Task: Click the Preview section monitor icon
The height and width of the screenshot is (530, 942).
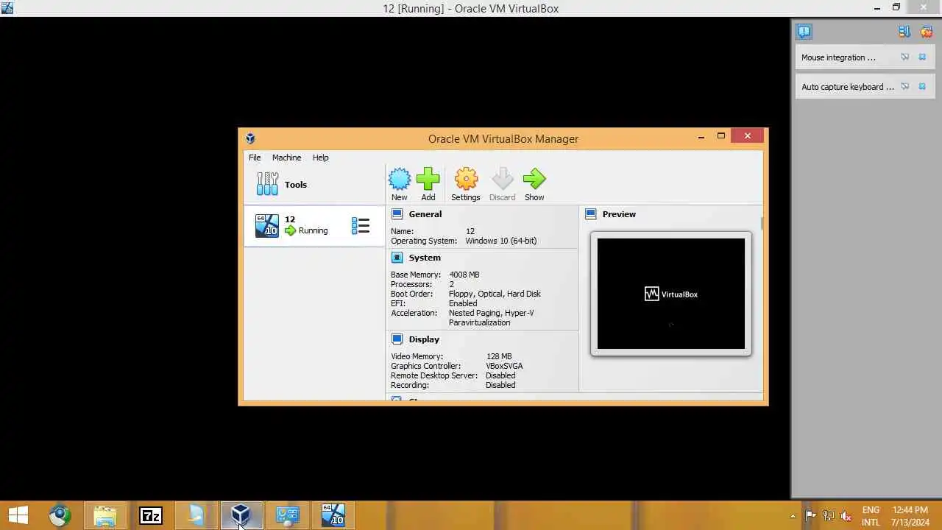Action: (590, 214)
